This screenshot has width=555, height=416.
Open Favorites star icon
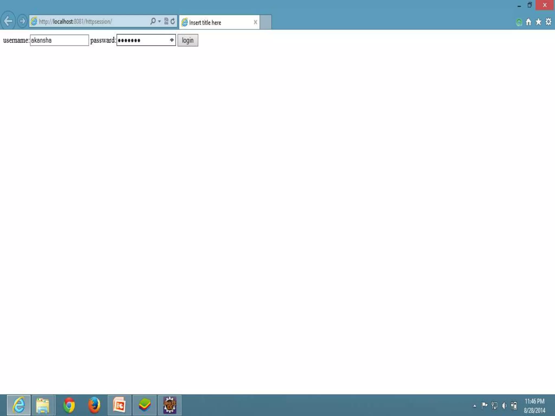click(538, 22)
